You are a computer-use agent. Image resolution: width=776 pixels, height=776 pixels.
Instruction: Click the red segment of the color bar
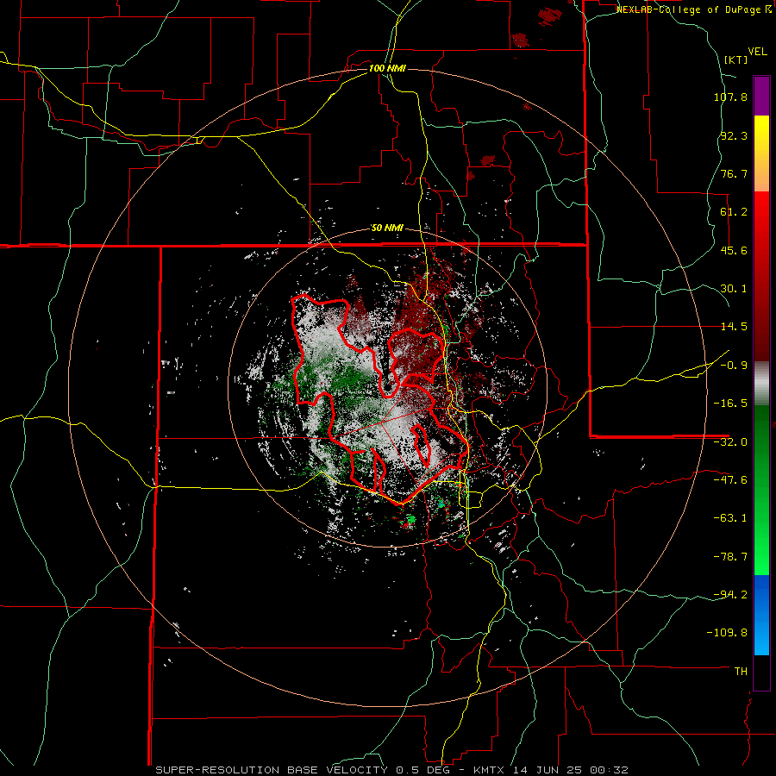pyautogui.click(x=761, y=276)
